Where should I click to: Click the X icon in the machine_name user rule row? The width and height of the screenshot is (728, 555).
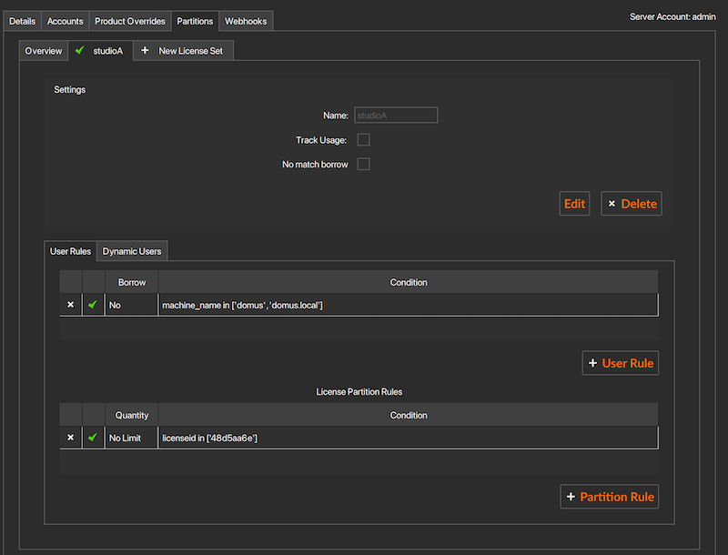click(x=71, y=305)
